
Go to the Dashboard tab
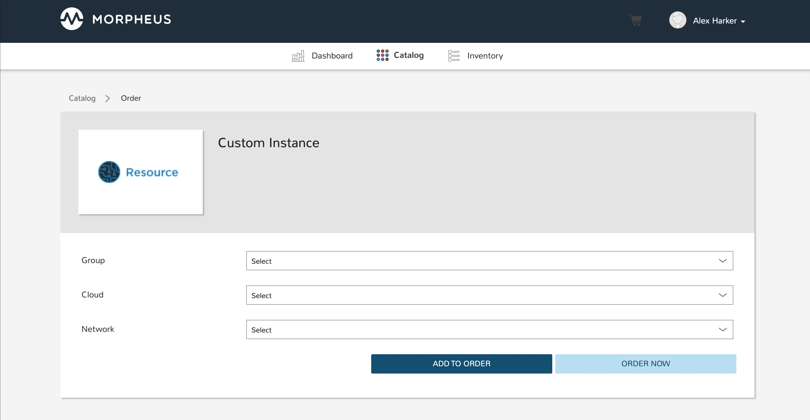point(332,56)
